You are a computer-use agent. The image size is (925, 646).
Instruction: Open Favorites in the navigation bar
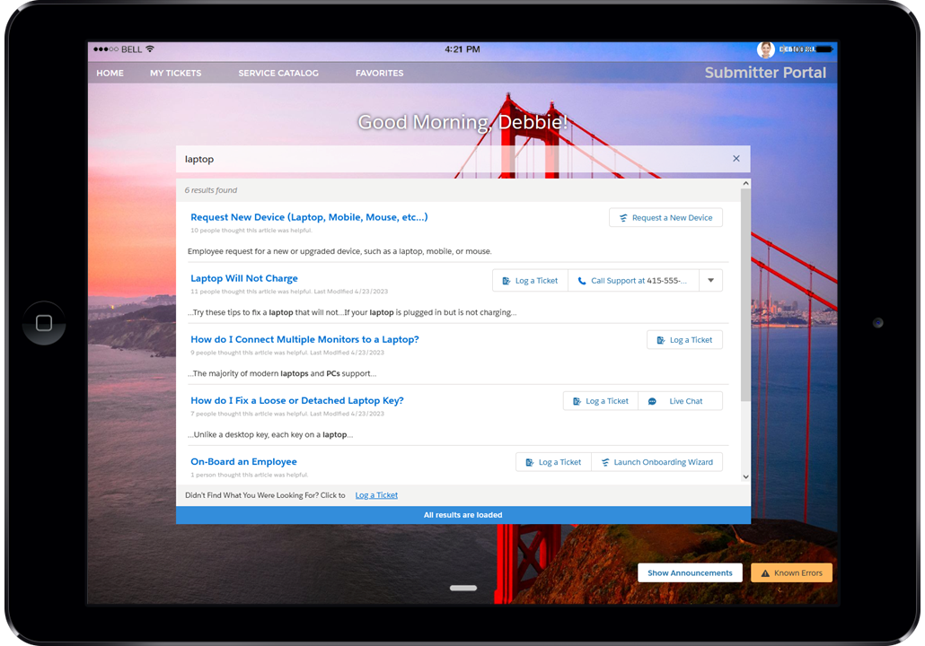tap(379, 74)
